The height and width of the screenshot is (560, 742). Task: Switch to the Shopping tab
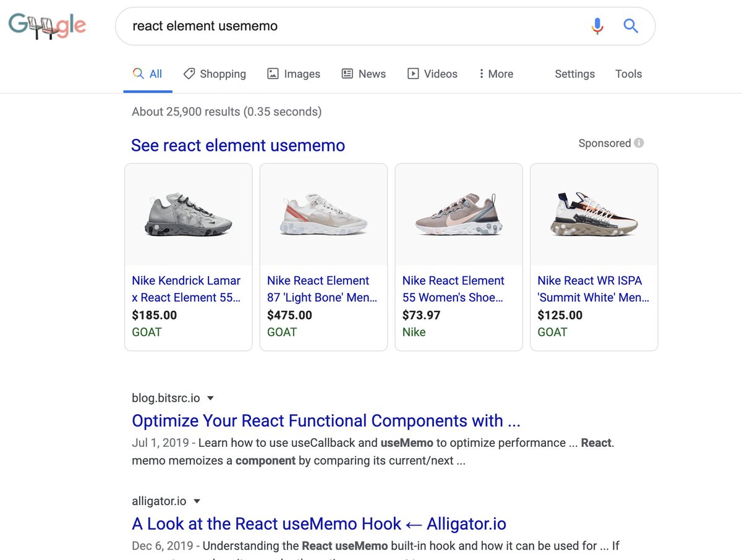click(x=215, y=74)
